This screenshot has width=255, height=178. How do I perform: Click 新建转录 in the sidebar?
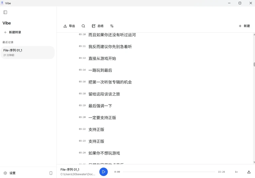13,32
